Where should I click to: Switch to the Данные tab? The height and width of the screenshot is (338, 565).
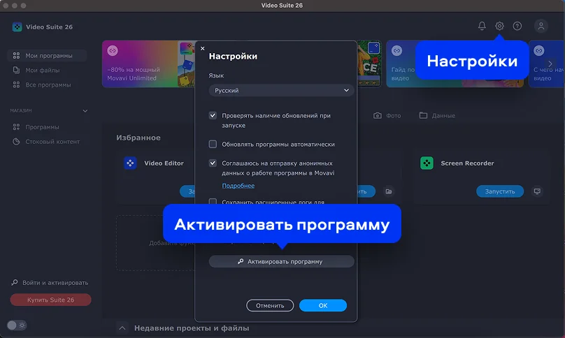(x=437, y=115)
